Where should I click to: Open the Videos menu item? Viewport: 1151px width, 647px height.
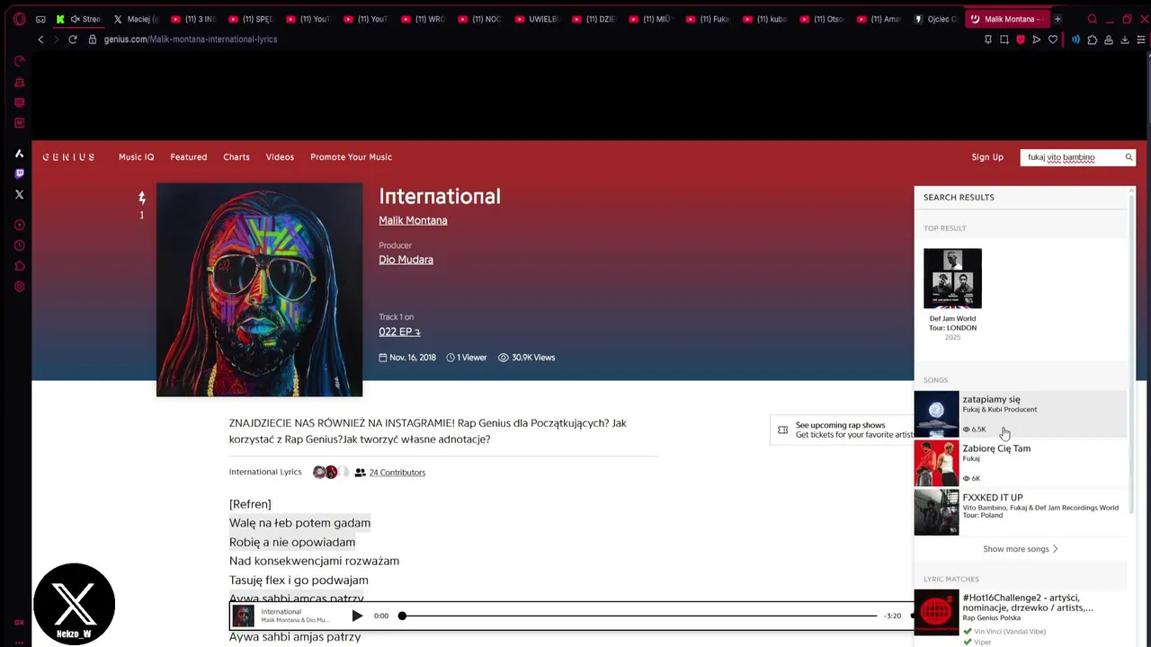(280, 157)
